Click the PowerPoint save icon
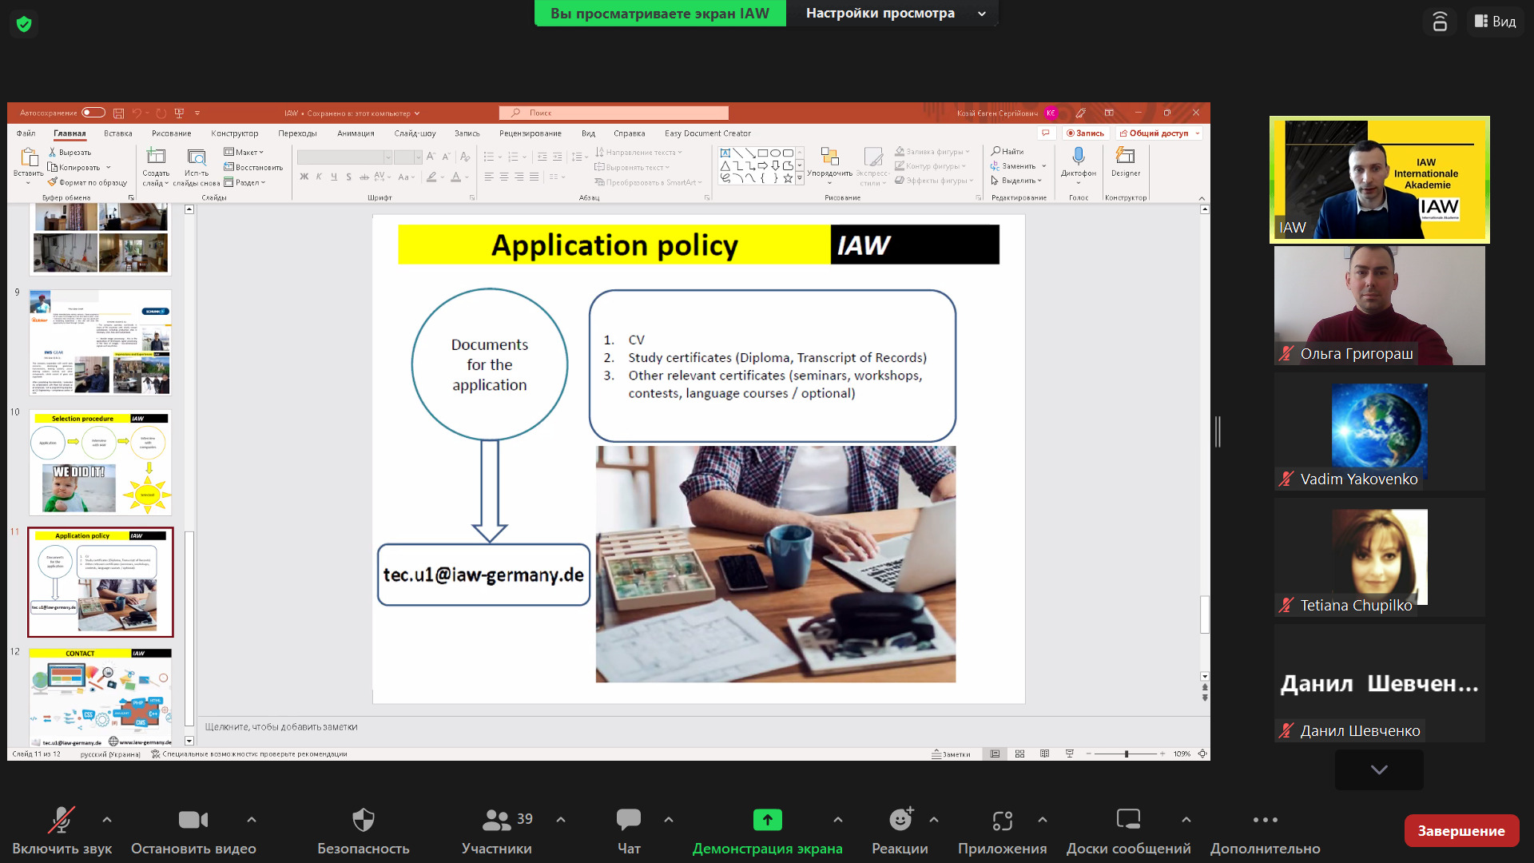Screen dimensions: 1534x863 pos(118,113)
